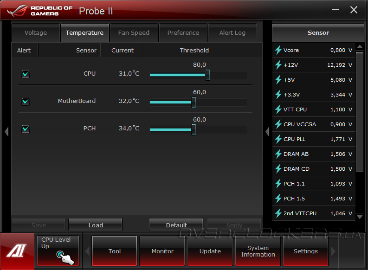
Task: Click the 2nd VTTCPU lightning bolt icon
Action: click(278, 213)
